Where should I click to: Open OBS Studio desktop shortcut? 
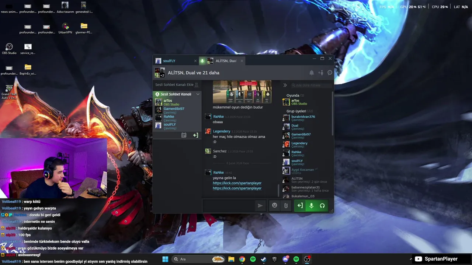(9, 49)
